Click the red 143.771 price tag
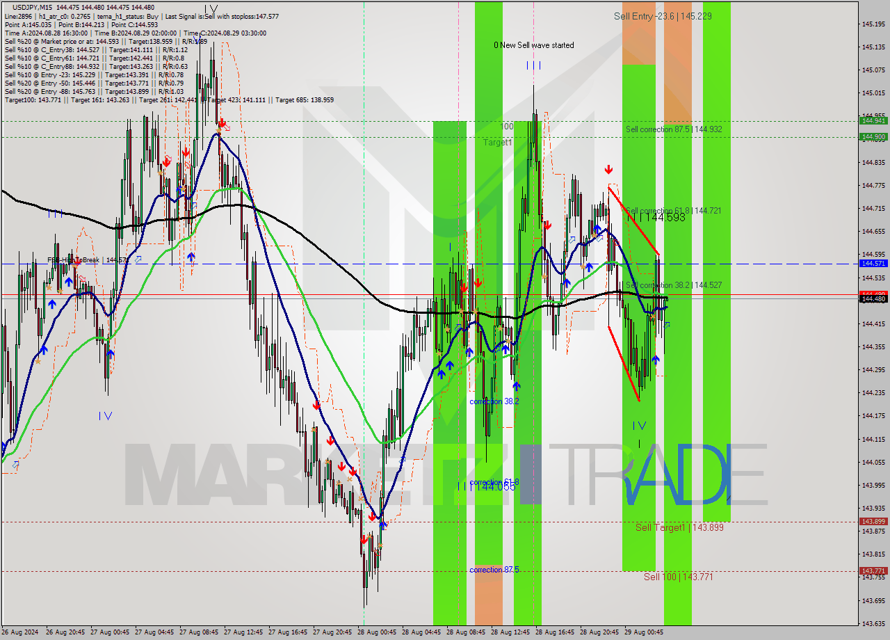The image size is (890, 640). pos(873,571)
